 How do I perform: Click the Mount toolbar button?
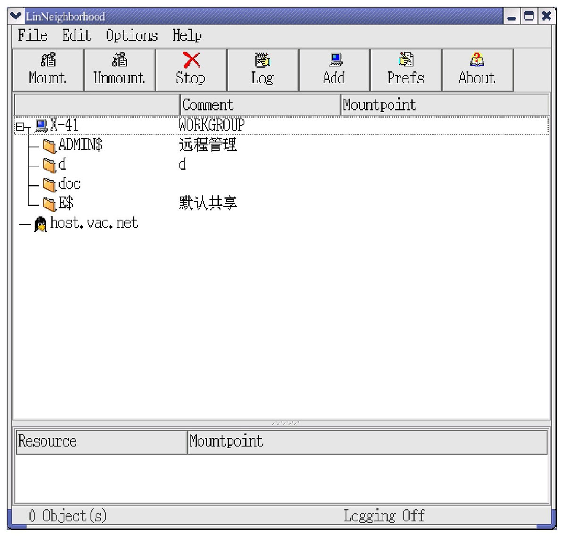[x=48, y=70]
